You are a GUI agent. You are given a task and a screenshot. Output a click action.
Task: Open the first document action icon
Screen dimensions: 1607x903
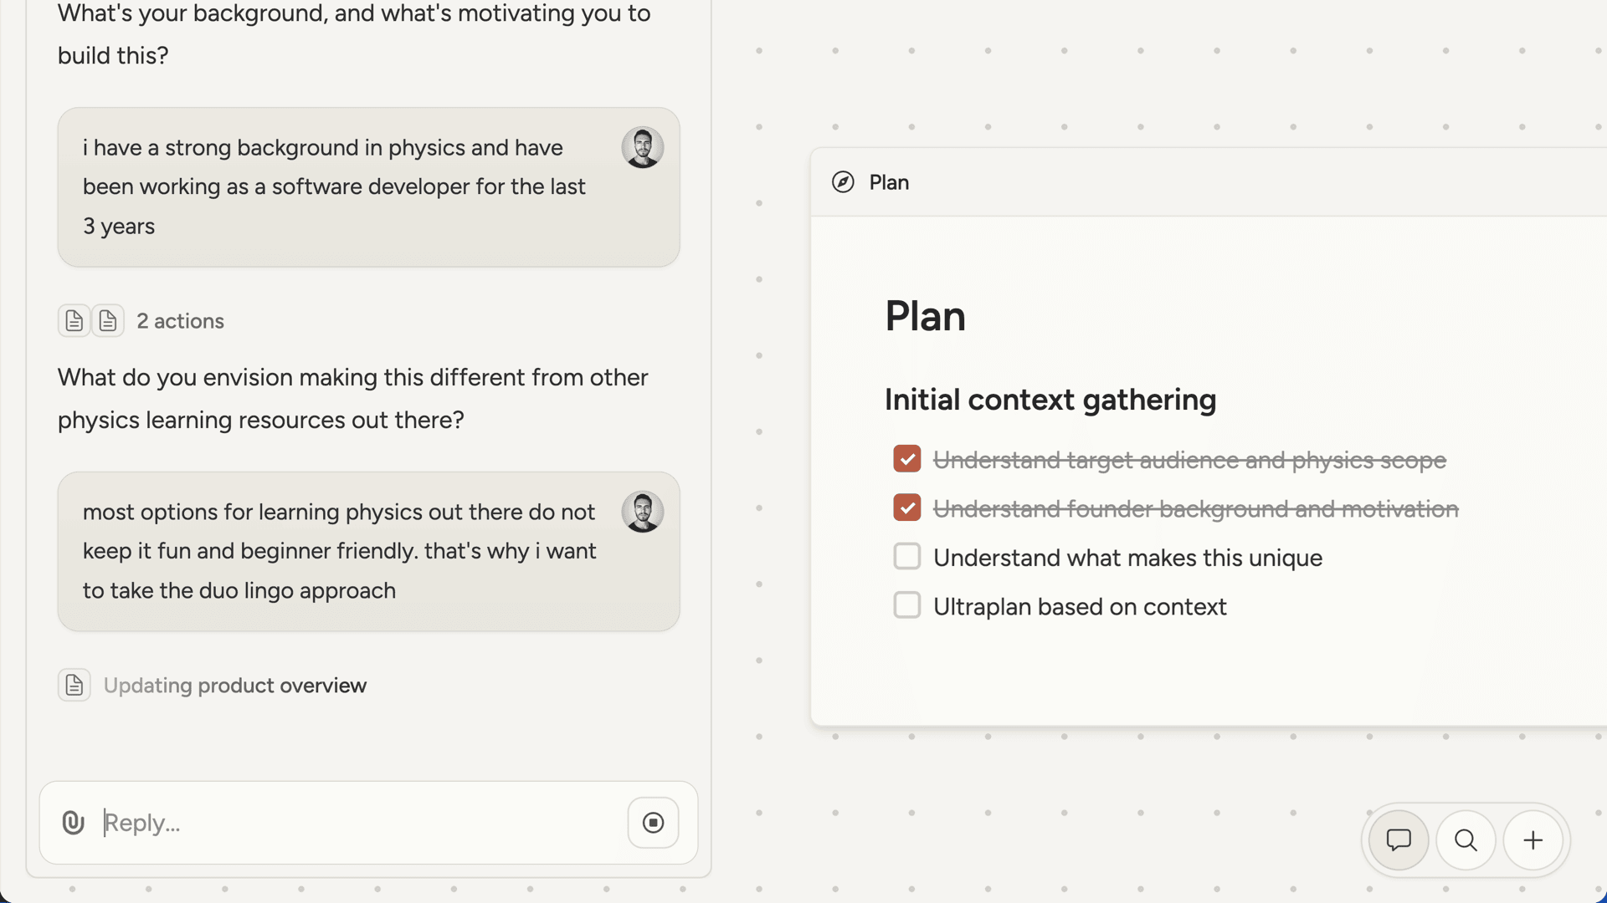(x=74, y=320)
